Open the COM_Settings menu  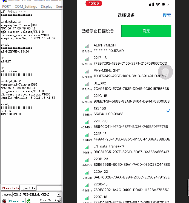[26, 7]
